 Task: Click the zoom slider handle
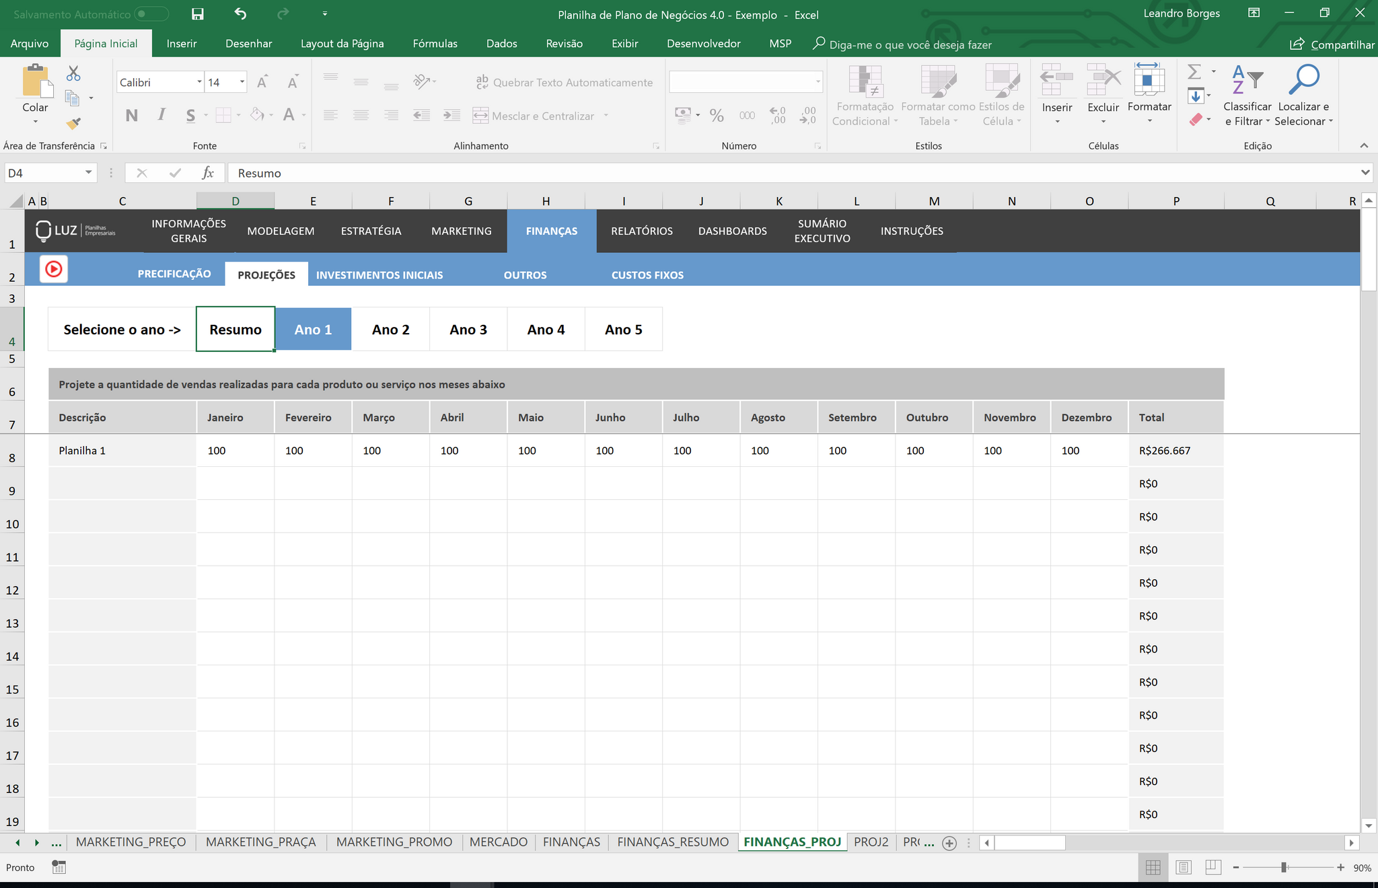point(1284,868)
